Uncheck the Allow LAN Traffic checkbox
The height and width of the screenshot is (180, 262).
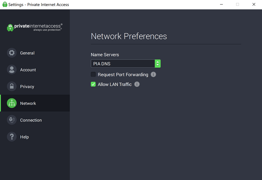(93, 84)
